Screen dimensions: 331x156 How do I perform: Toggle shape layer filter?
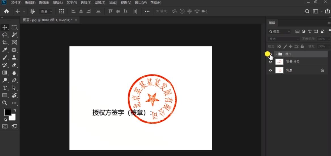click(x=316, y=32)
